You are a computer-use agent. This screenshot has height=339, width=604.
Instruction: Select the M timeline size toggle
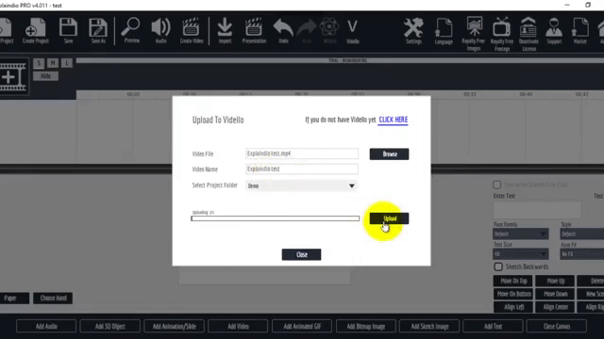[53, 63]
